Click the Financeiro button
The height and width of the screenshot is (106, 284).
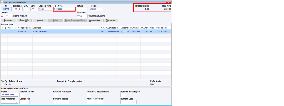click(8, 21)
